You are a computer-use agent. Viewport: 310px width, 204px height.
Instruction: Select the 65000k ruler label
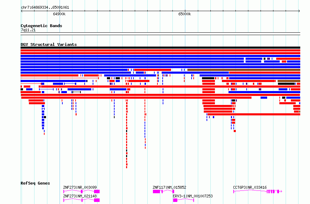pyautogui.click(x=185, y=14)
